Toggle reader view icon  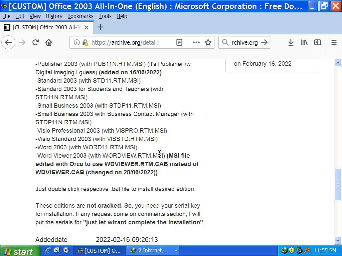[179, 42]
